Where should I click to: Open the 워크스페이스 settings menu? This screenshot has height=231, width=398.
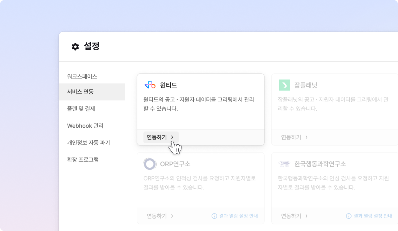(x=82, y=77)
